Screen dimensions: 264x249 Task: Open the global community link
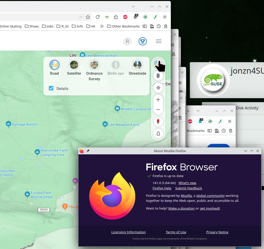click(210, 196)
